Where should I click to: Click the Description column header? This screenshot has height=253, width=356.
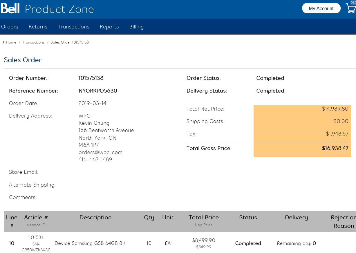coord(95,218)
